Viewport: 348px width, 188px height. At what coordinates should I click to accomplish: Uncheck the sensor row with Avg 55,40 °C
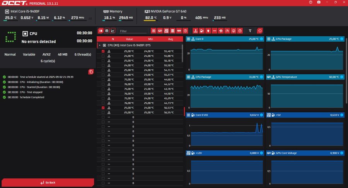[x=103, y=51]
